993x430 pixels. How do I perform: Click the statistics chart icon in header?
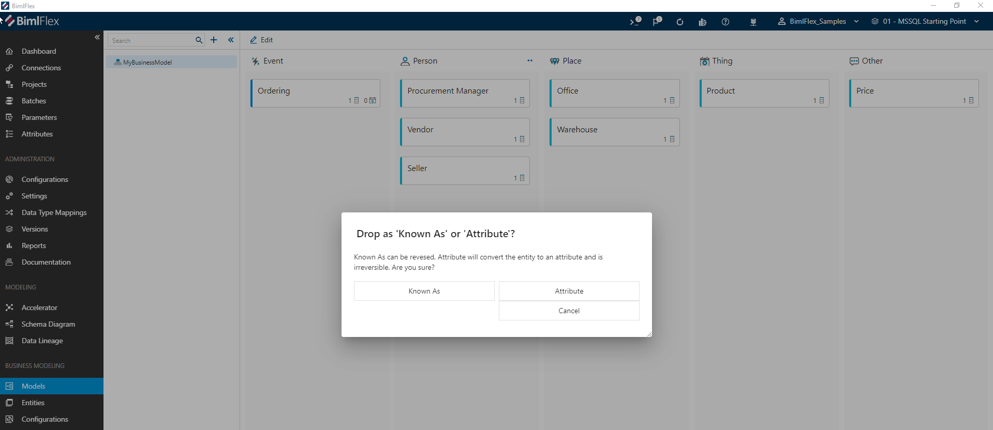click(x=702, y=22)
